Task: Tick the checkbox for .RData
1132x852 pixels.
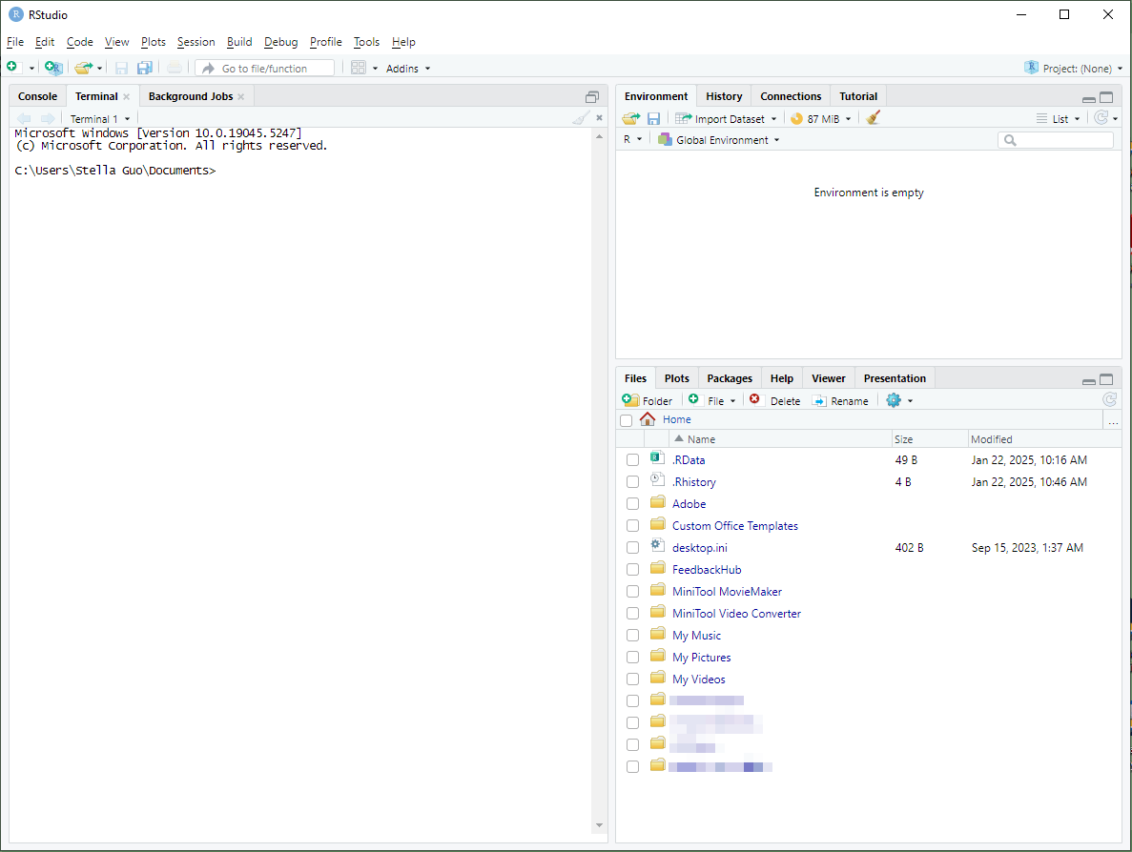Action: 632,459
